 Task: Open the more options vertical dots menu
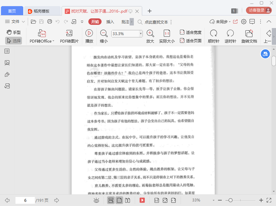(x=261, y=22)
